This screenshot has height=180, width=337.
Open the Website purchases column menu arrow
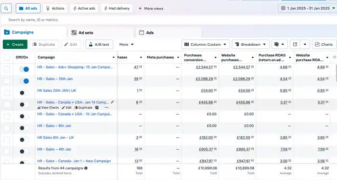pyautogui.click(x=253, y=57)
